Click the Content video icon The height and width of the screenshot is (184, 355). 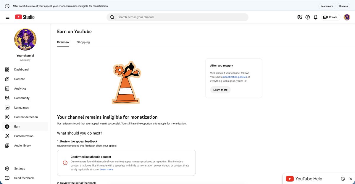pyautogui.click(x=7, y=79)
